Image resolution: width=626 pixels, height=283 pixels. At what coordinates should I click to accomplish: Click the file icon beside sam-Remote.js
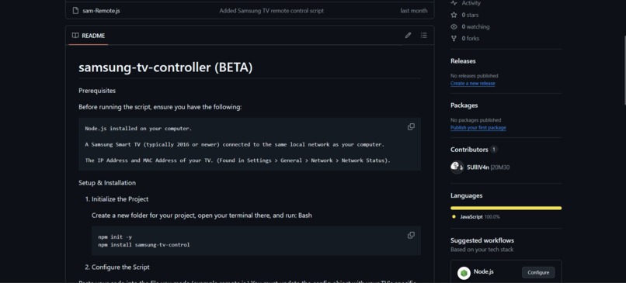pyautogui.click(x=75, y=11)
